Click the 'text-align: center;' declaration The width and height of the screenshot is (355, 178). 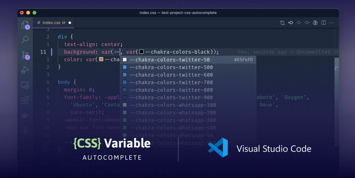93,44
